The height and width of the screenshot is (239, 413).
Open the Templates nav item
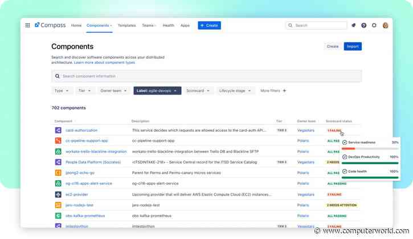coord(126,26)
